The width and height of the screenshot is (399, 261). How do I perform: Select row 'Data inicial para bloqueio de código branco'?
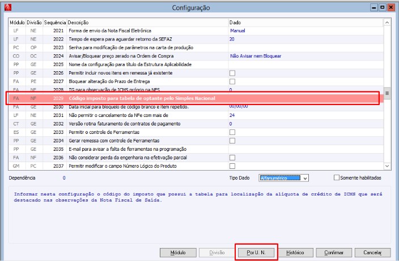click(196, 107)
